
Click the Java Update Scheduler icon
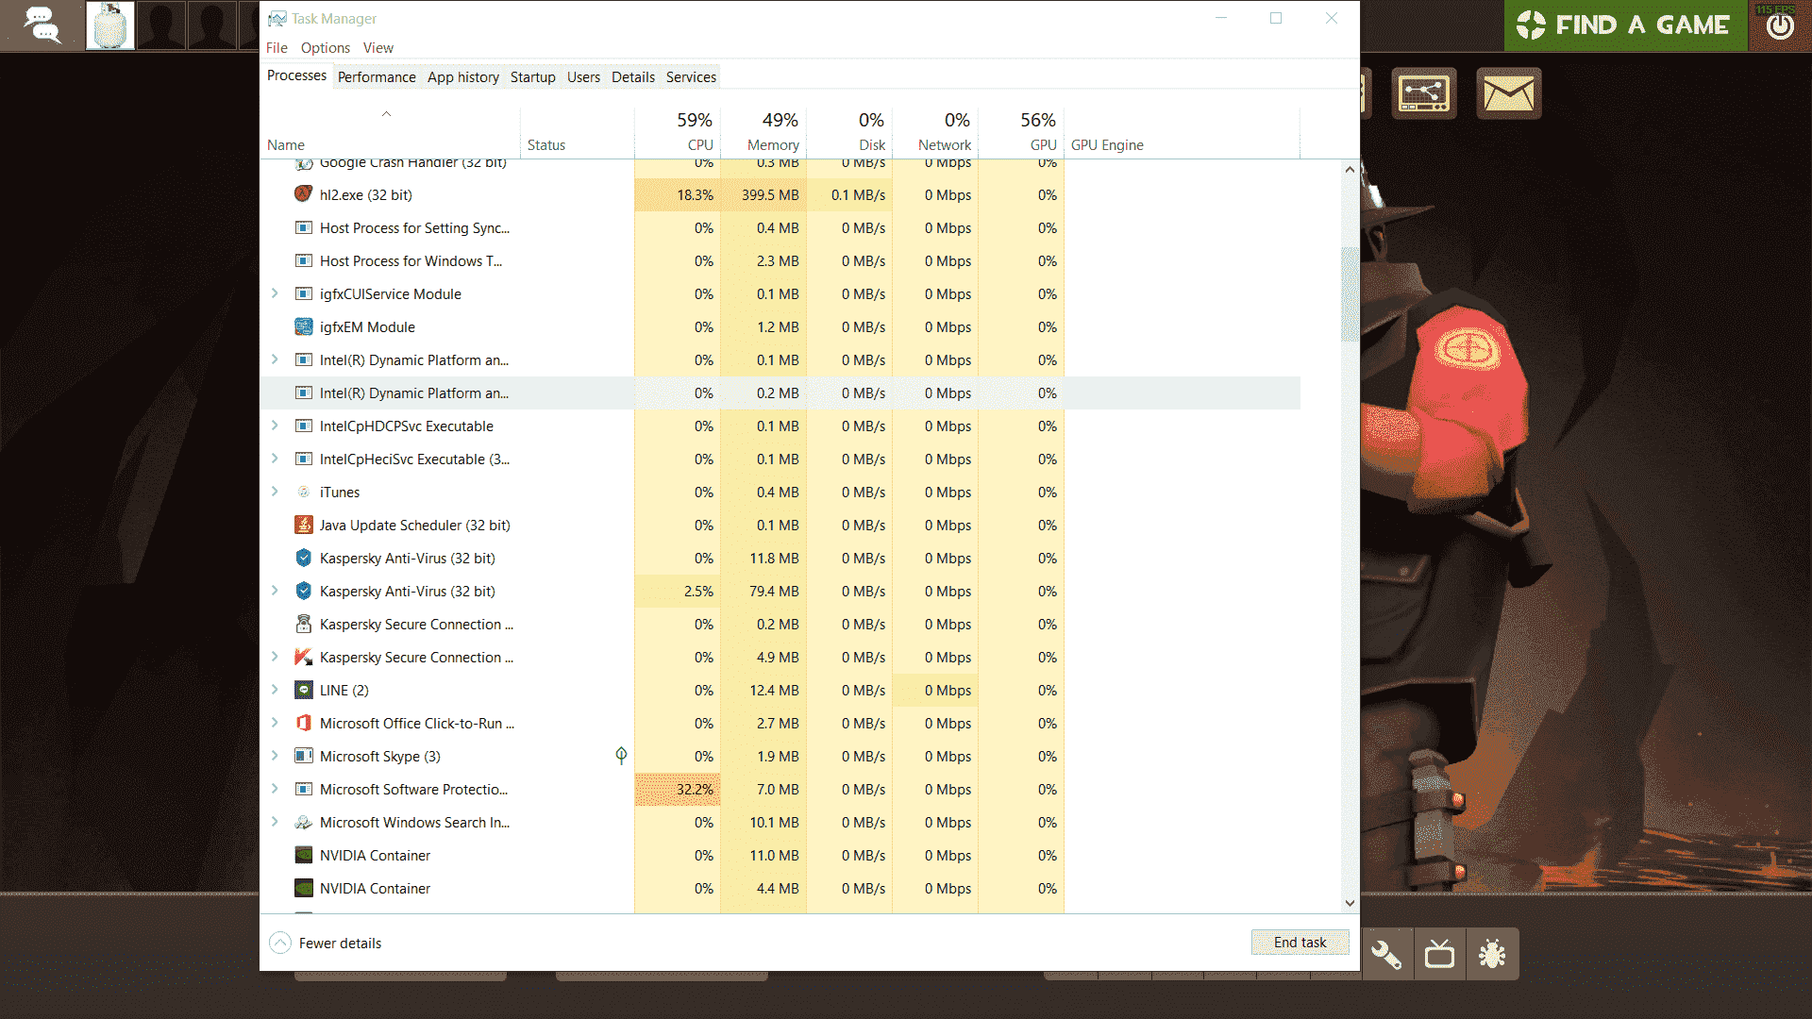click(x=303, y=525)
